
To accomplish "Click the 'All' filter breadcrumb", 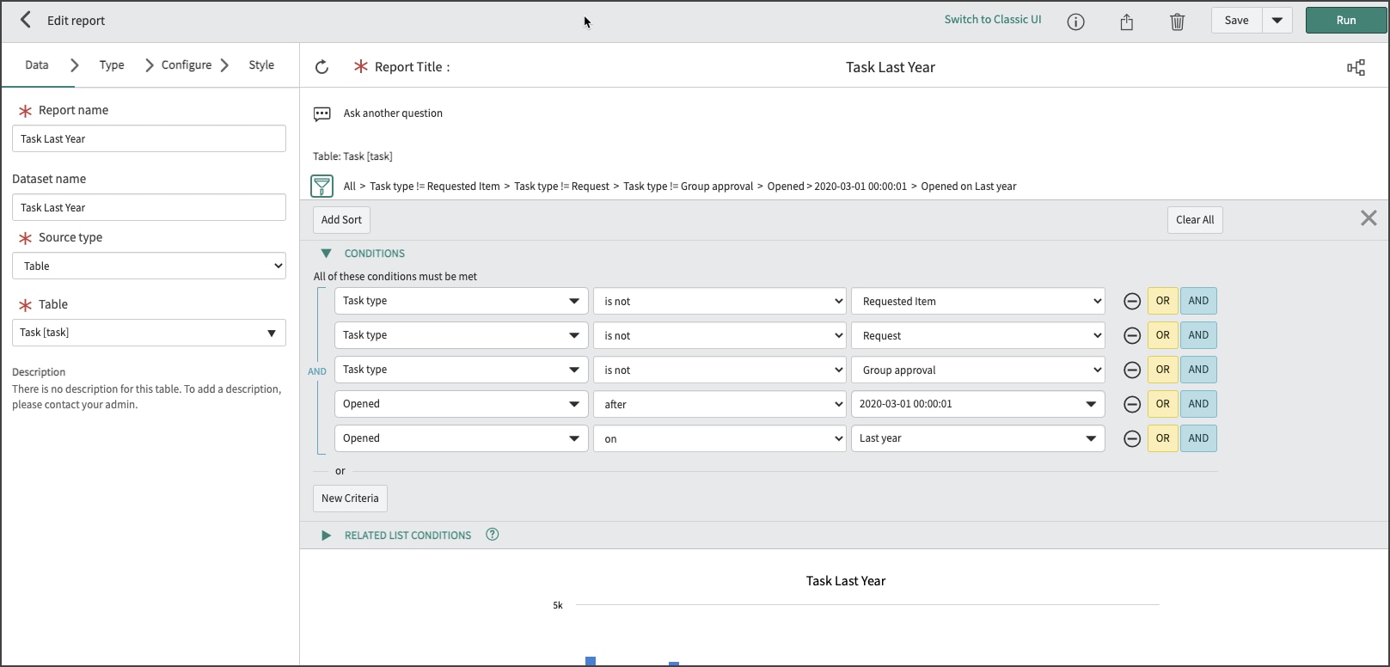I will coord(350,187).
